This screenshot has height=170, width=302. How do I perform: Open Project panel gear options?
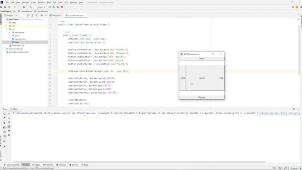tap(42, 16)
